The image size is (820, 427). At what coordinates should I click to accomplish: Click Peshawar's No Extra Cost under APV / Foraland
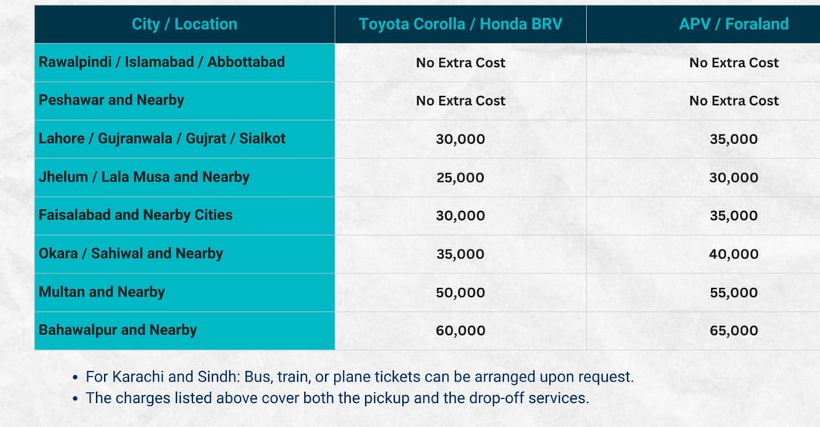coord(734,101)
